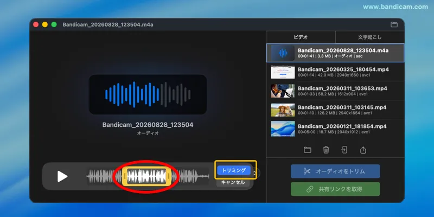Viewport: 434px width, 217px height.
Task: Click the share upload icon
Action: point(363,150)
